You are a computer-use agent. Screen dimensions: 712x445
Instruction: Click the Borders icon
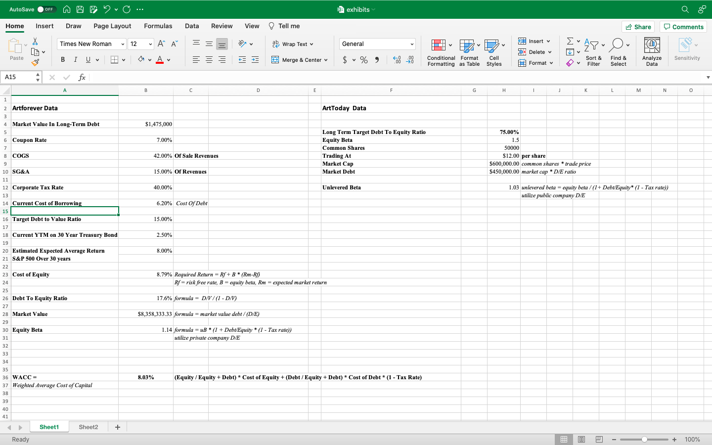[114, 60]
